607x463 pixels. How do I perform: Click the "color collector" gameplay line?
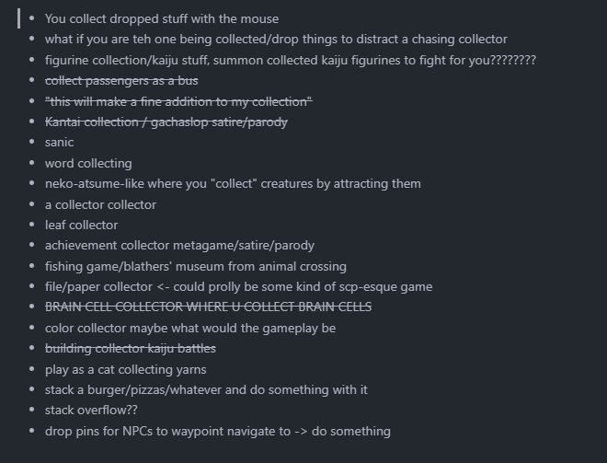click(189, 328)
